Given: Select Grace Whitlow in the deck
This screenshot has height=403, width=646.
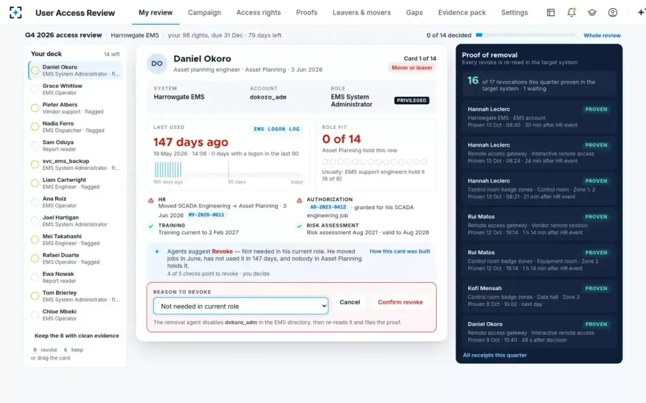Looking at the screenshot, I should [x=75, y=89].
